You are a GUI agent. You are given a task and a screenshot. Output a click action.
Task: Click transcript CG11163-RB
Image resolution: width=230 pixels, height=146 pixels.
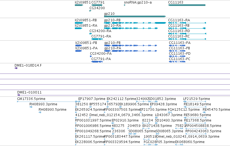(179, 26)
